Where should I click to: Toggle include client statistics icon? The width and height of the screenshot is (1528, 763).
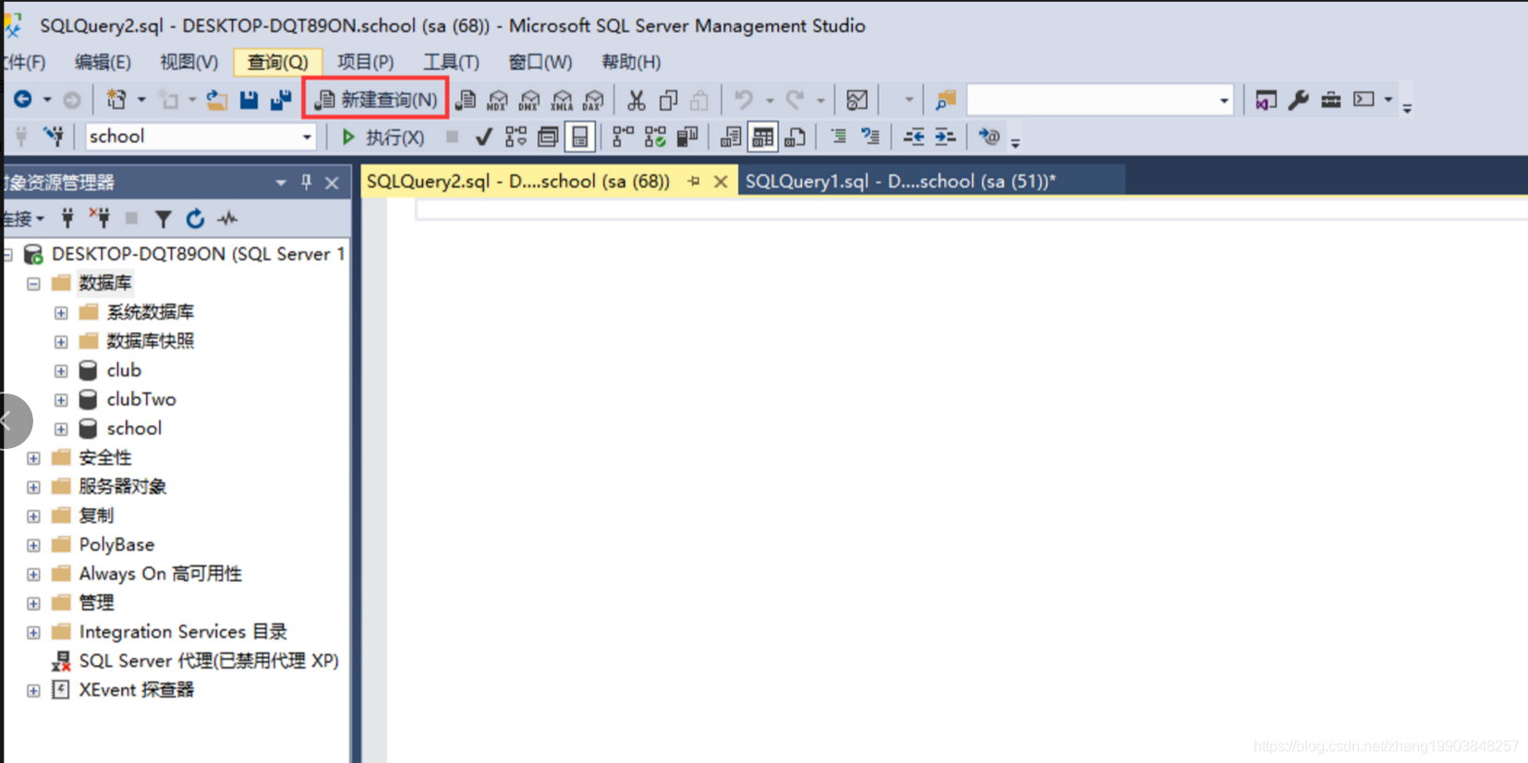coord(687,138)
